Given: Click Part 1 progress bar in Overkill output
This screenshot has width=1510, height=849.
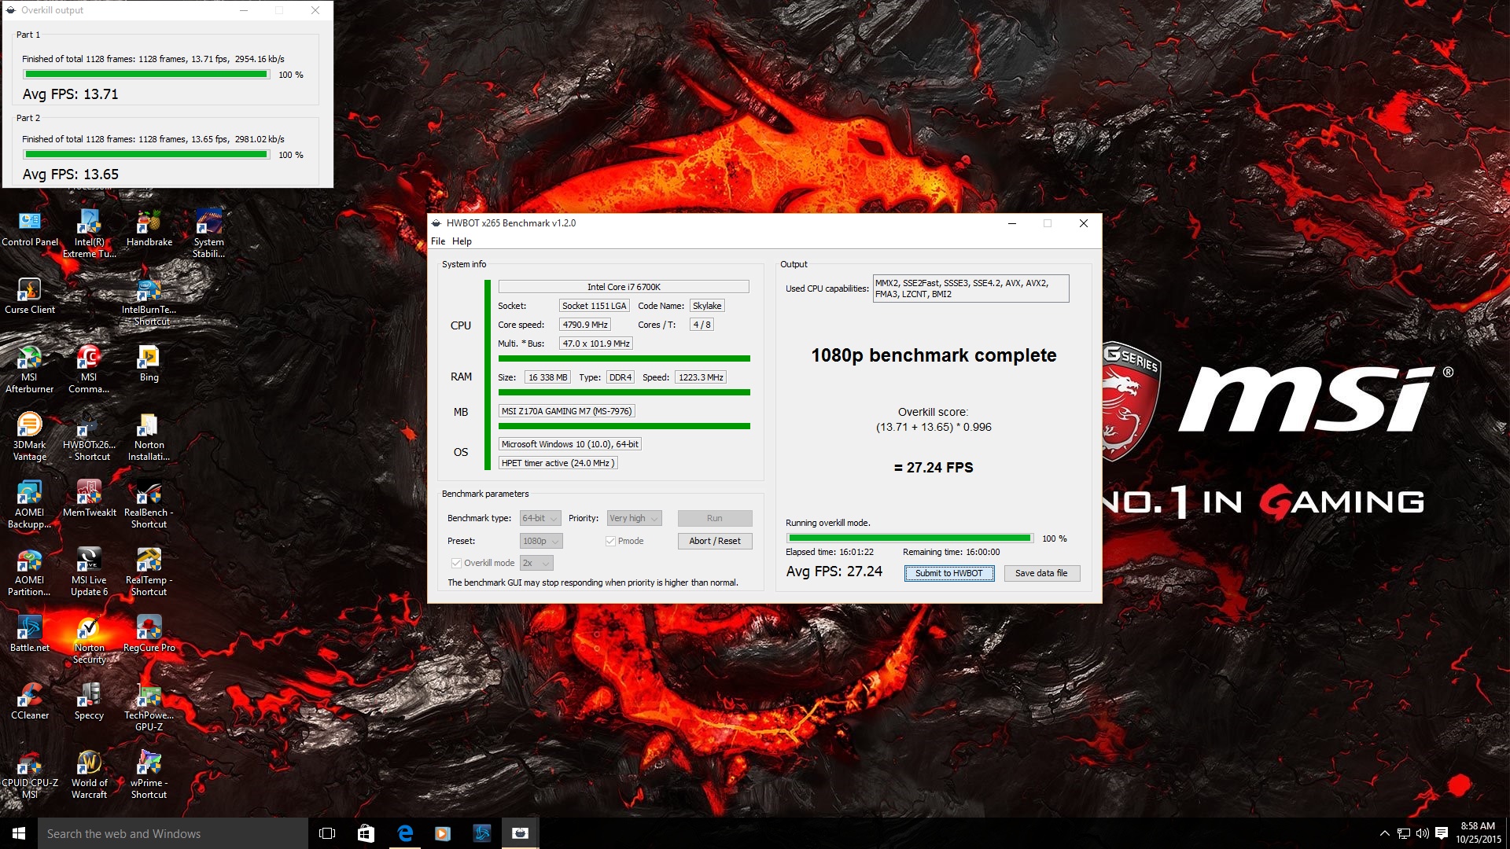Looking at the screenshot, I should pos(146,75).
